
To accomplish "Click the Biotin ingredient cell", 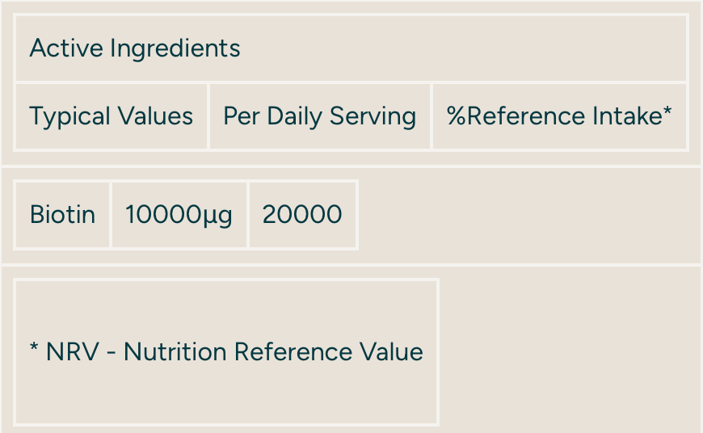I will tap(62, 215).
